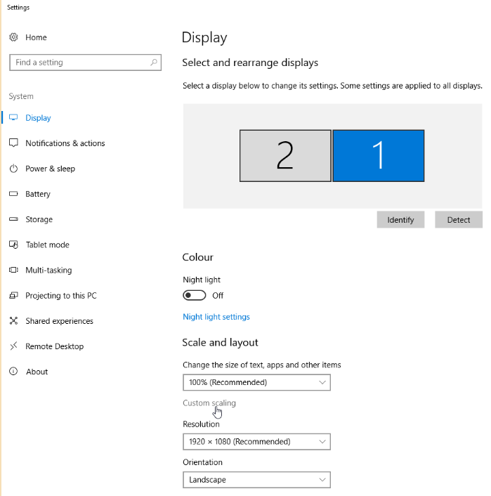Click the About info icon
This screenshot has height=496, width=491.
(x=13, y=372)
